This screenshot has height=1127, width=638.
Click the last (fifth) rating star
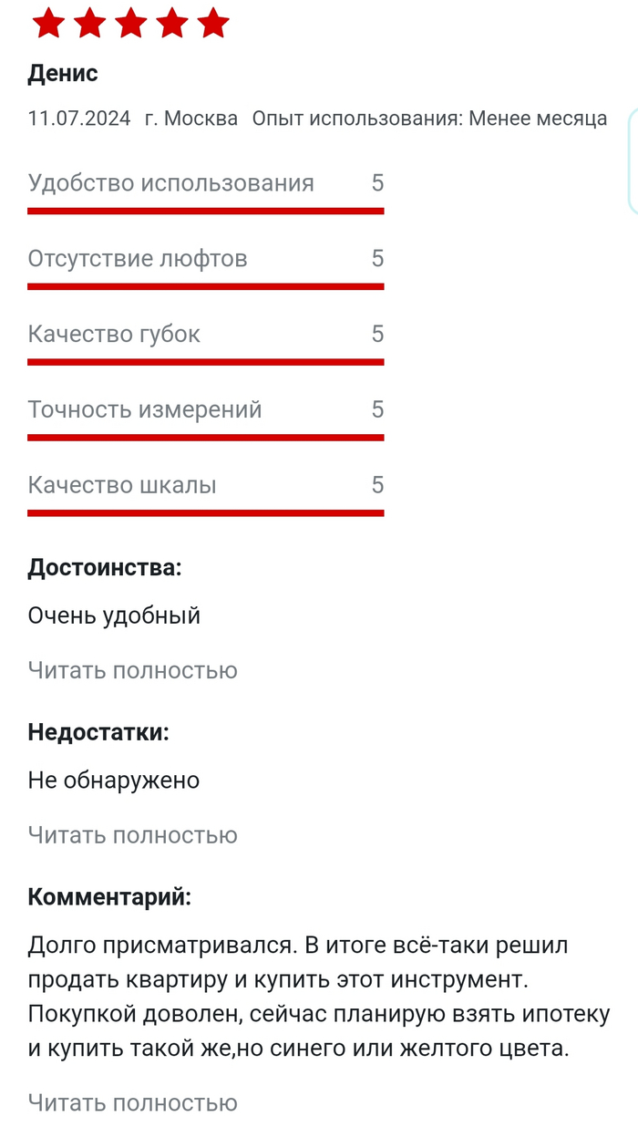[x=212, y=24]
